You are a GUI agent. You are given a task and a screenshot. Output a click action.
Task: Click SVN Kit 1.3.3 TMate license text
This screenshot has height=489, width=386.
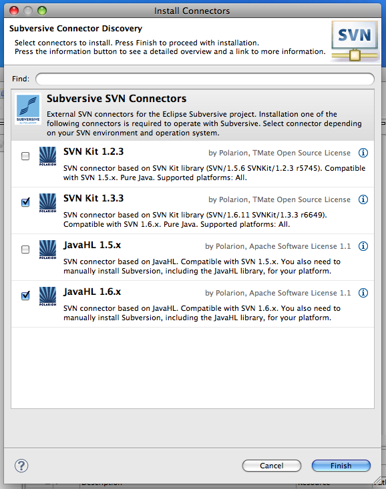(280, 199)
